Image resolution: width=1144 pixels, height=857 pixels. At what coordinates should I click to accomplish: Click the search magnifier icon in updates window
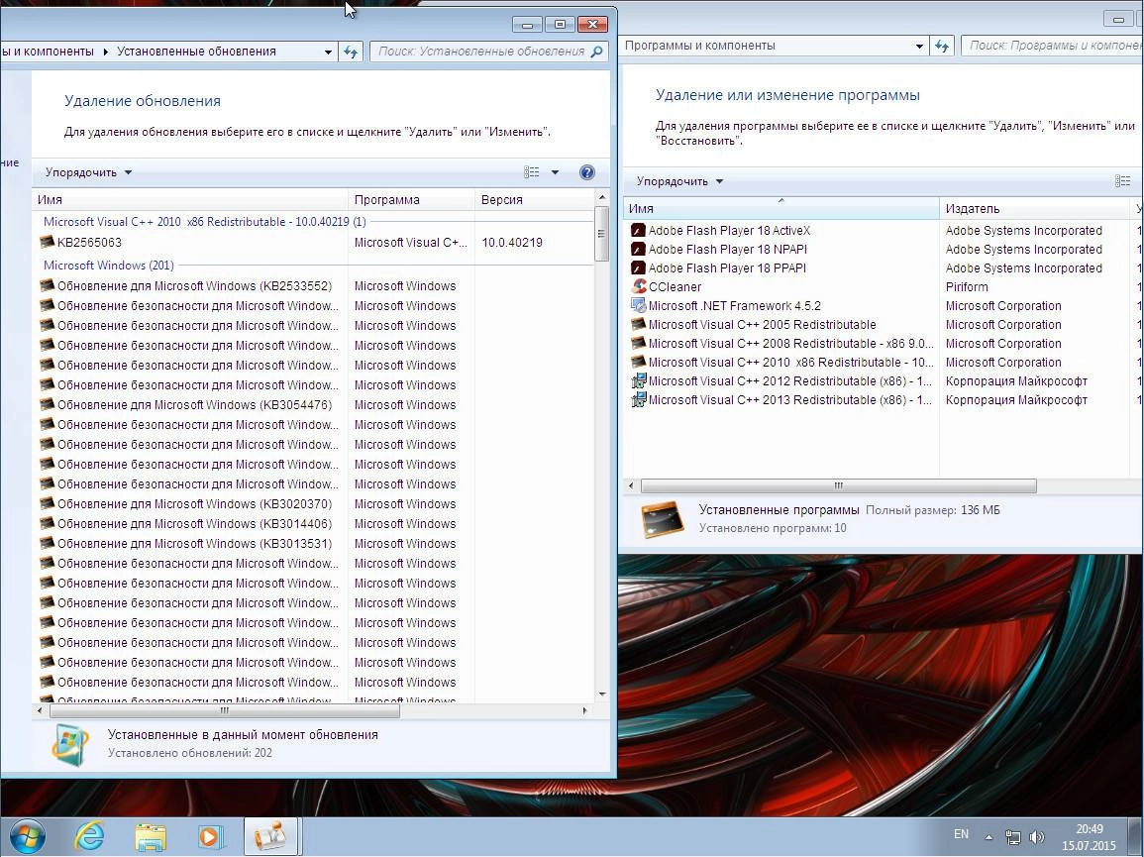tap(596, 52)
